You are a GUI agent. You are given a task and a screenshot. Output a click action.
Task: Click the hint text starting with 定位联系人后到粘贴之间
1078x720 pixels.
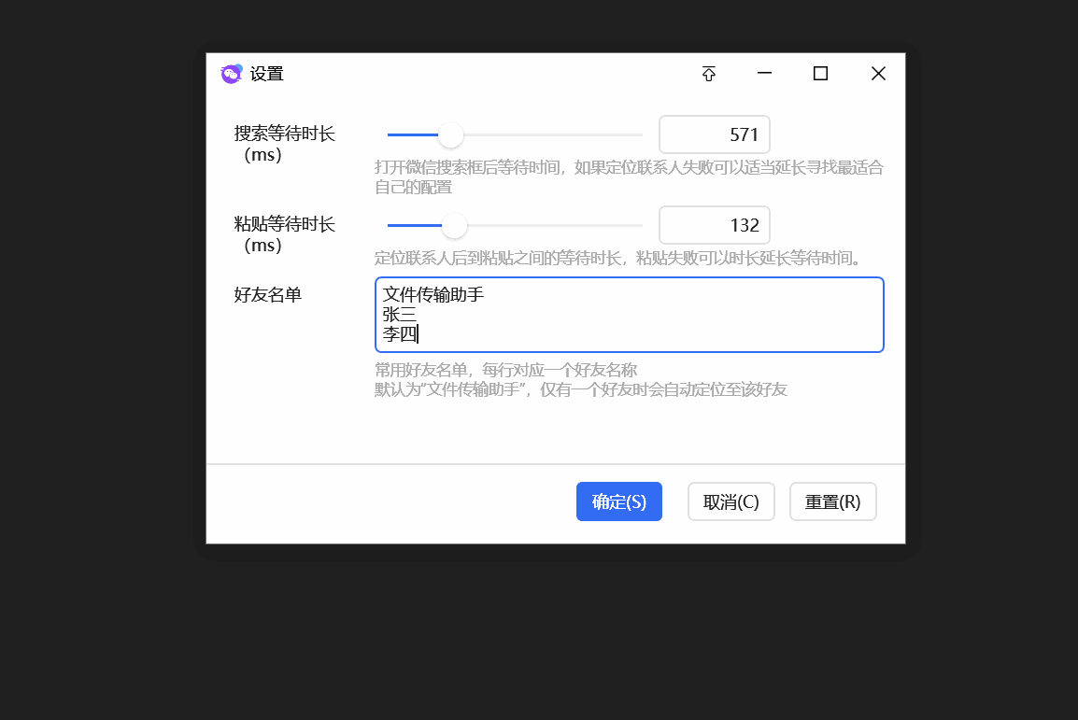(617, 259)
